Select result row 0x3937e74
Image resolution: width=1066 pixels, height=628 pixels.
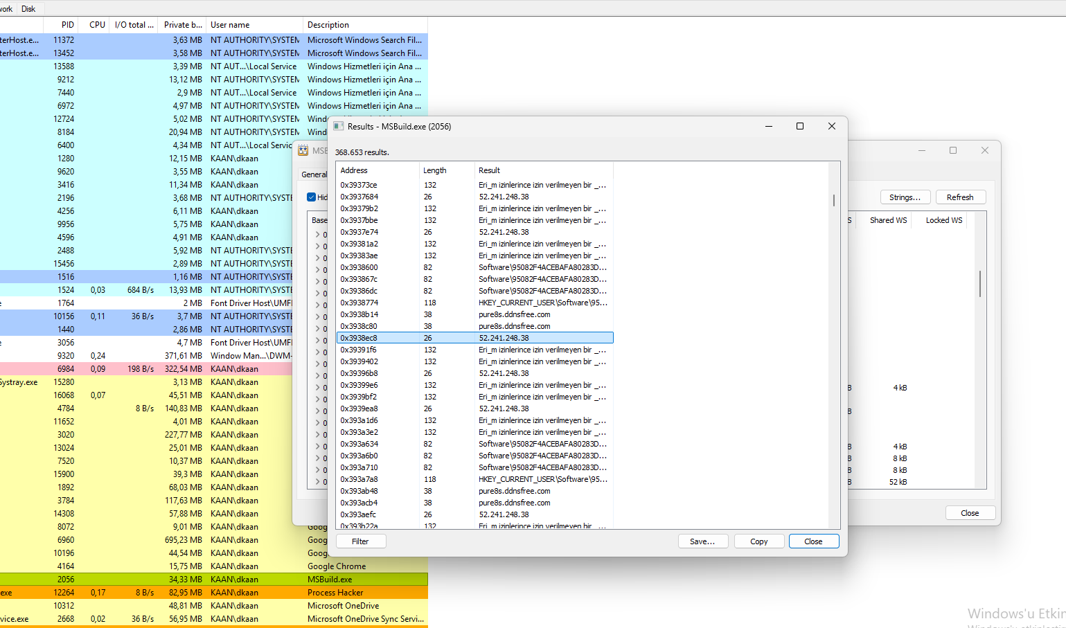click(474, 232)
